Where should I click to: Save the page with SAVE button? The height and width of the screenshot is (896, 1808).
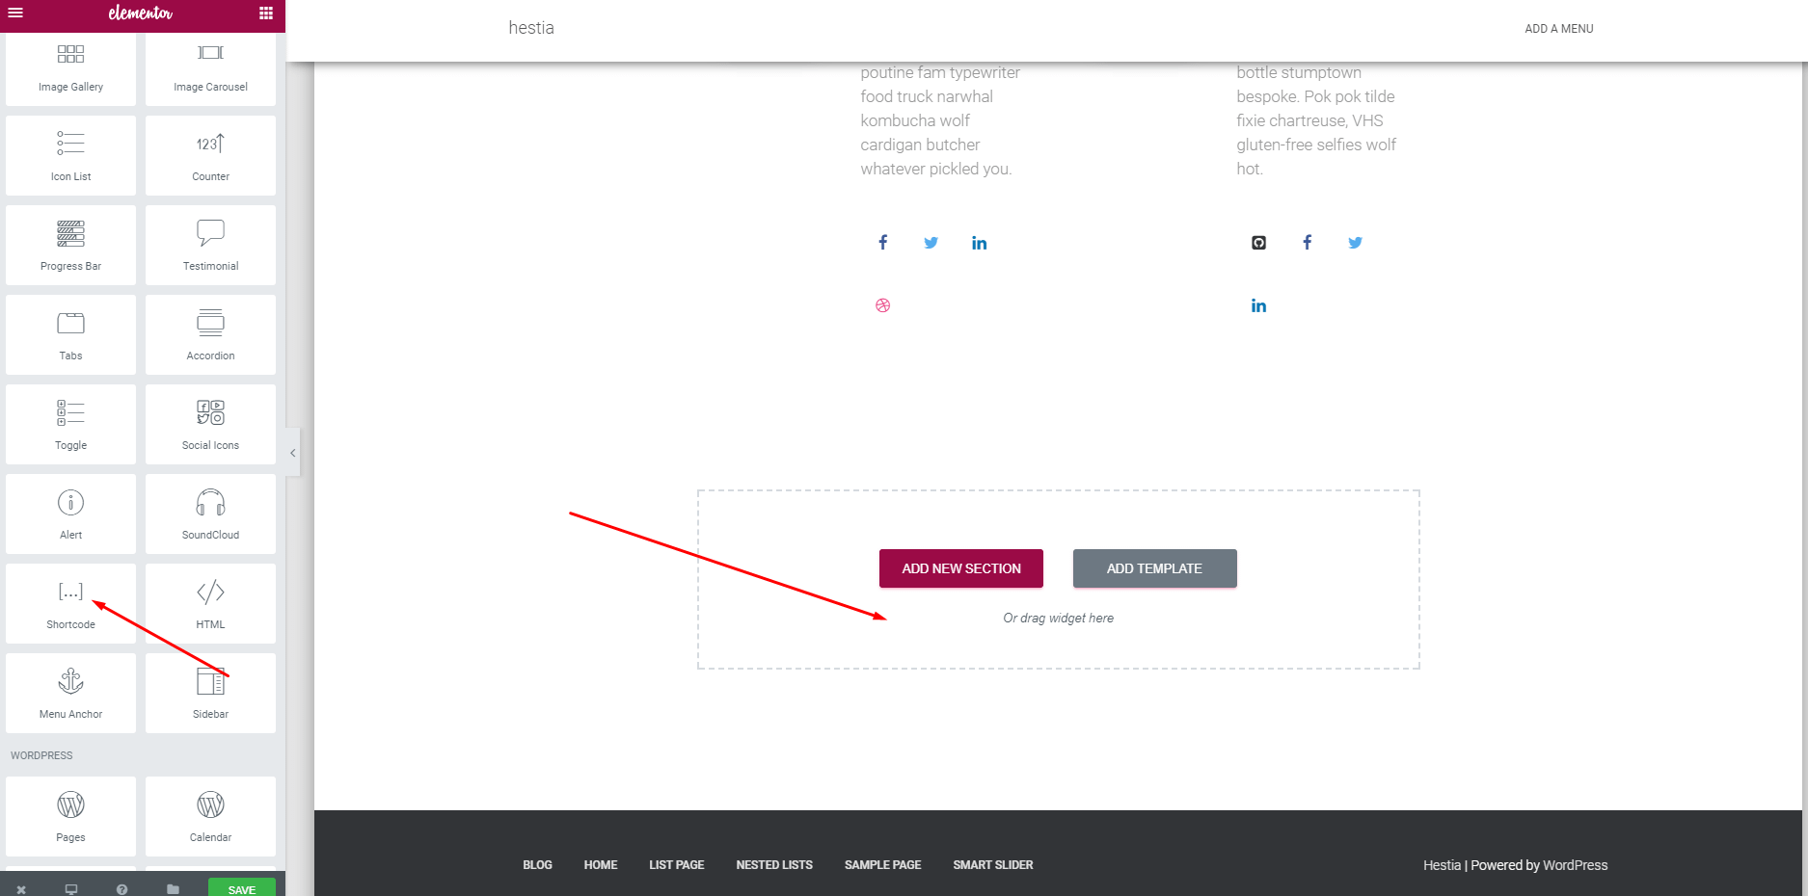(241, 888)
